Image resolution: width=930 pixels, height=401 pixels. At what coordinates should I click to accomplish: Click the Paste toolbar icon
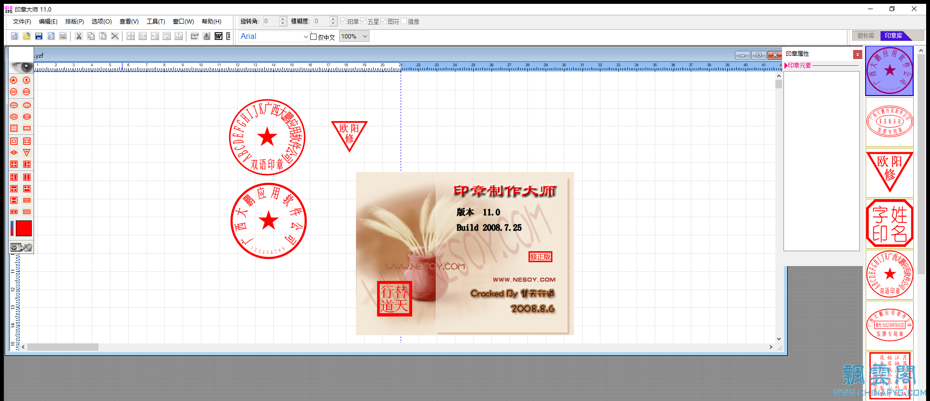coord(103,36)
